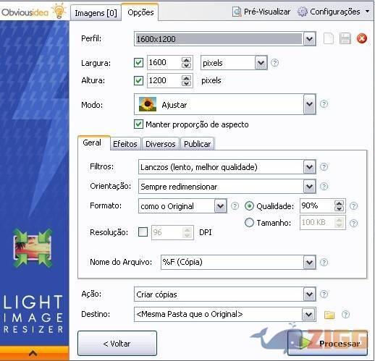Image resolution: width=375 pixels, height=361 pixels.
Task: Click help icon next to width units
Action: point(274,63)
